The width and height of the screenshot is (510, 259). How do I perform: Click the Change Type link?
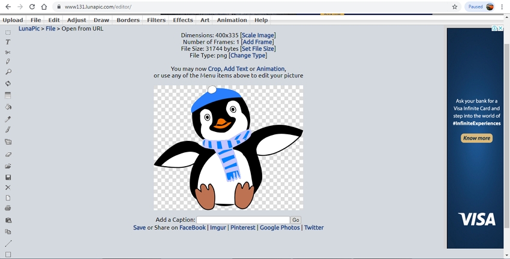pyautogui.click(x=248, y=56)
